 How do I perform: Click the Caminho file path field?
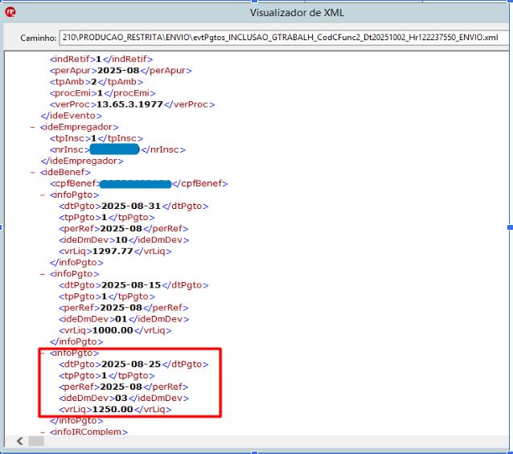tap(284, 37)
